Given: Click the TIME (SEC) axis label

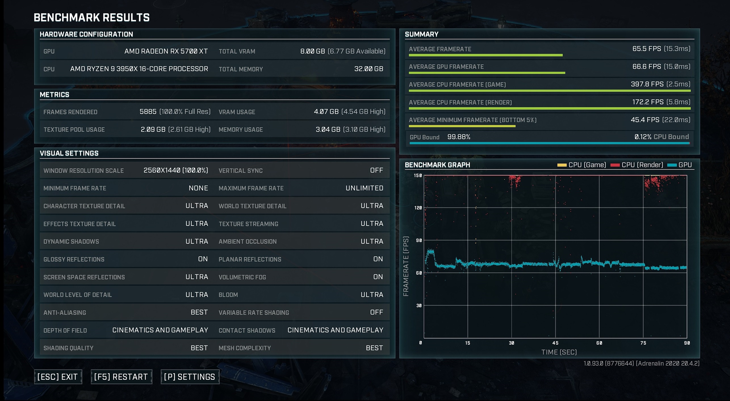Looking at the screenshot, I should point(559,352).
